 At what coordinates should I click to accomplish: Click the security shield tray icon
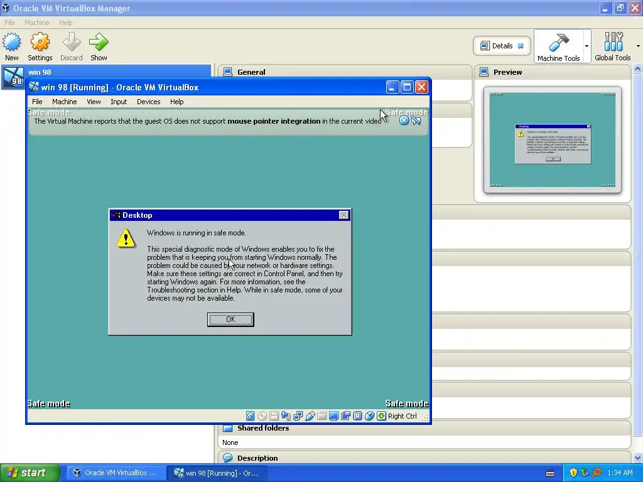(x=573, y=473)
